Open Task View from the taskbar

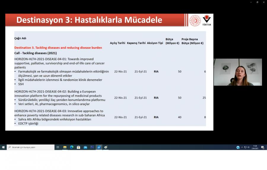(x=58, y=147)
